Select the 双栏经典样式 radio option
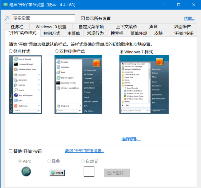Viewport: 201px width, 188px height. [x=56, y=52]
